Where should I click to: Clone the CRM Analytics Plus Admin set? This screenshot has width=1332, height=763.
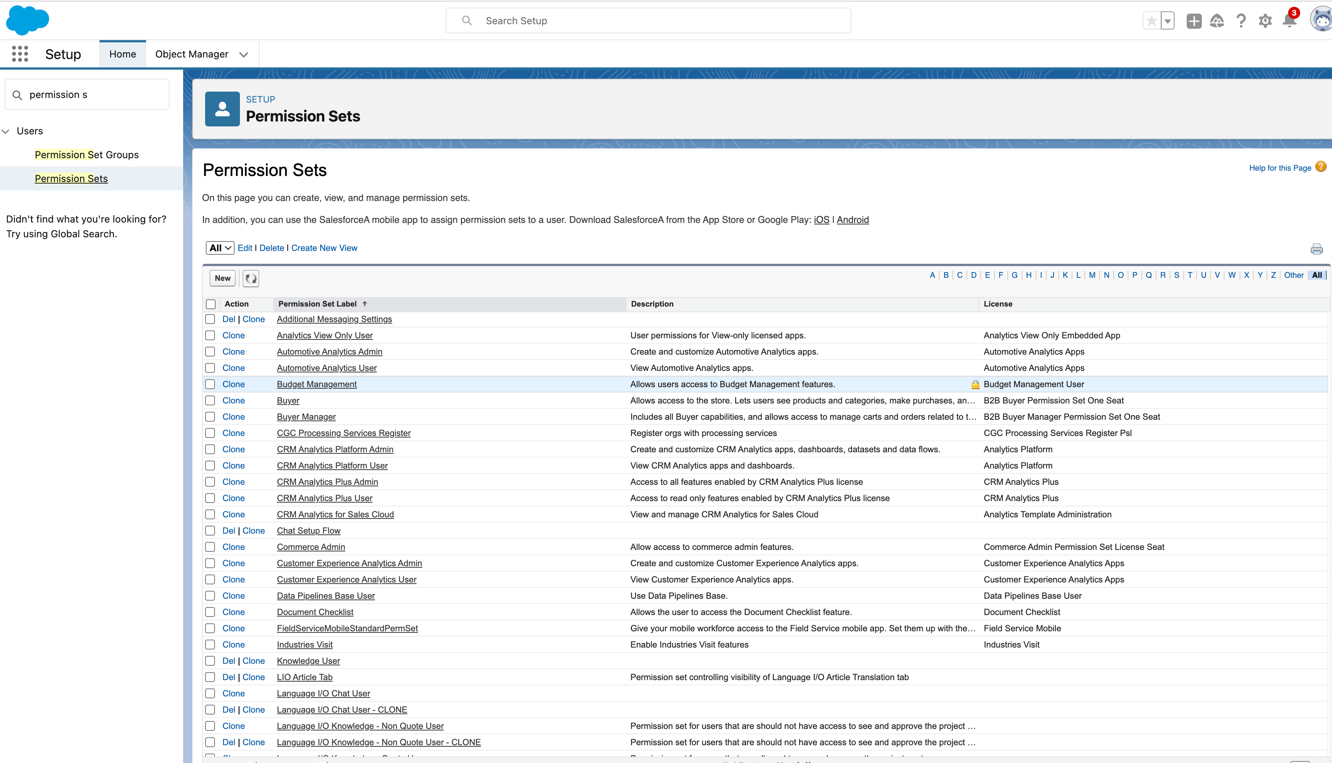(233, 481)
